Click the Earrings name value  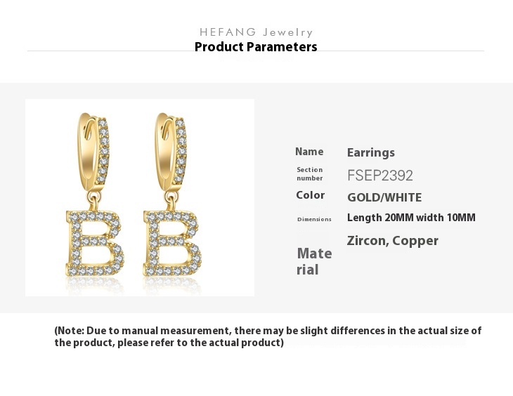click(371, 152)
